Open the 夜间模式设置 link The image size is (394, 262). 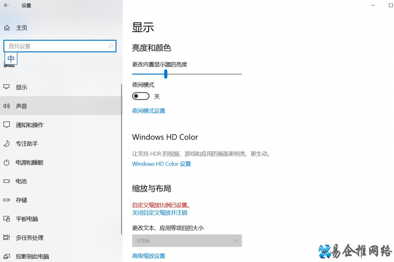(x=149, y=111)
